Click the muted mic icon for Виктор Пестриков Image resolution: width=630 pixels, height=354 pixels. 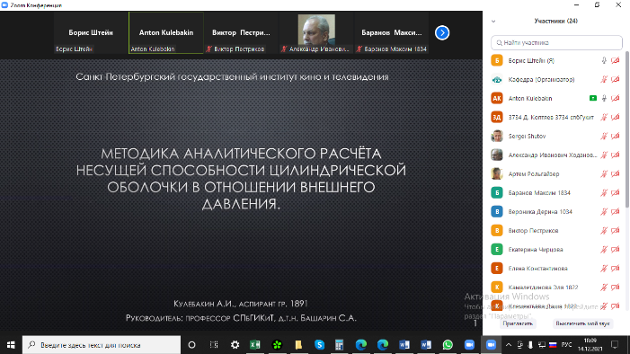603,231
